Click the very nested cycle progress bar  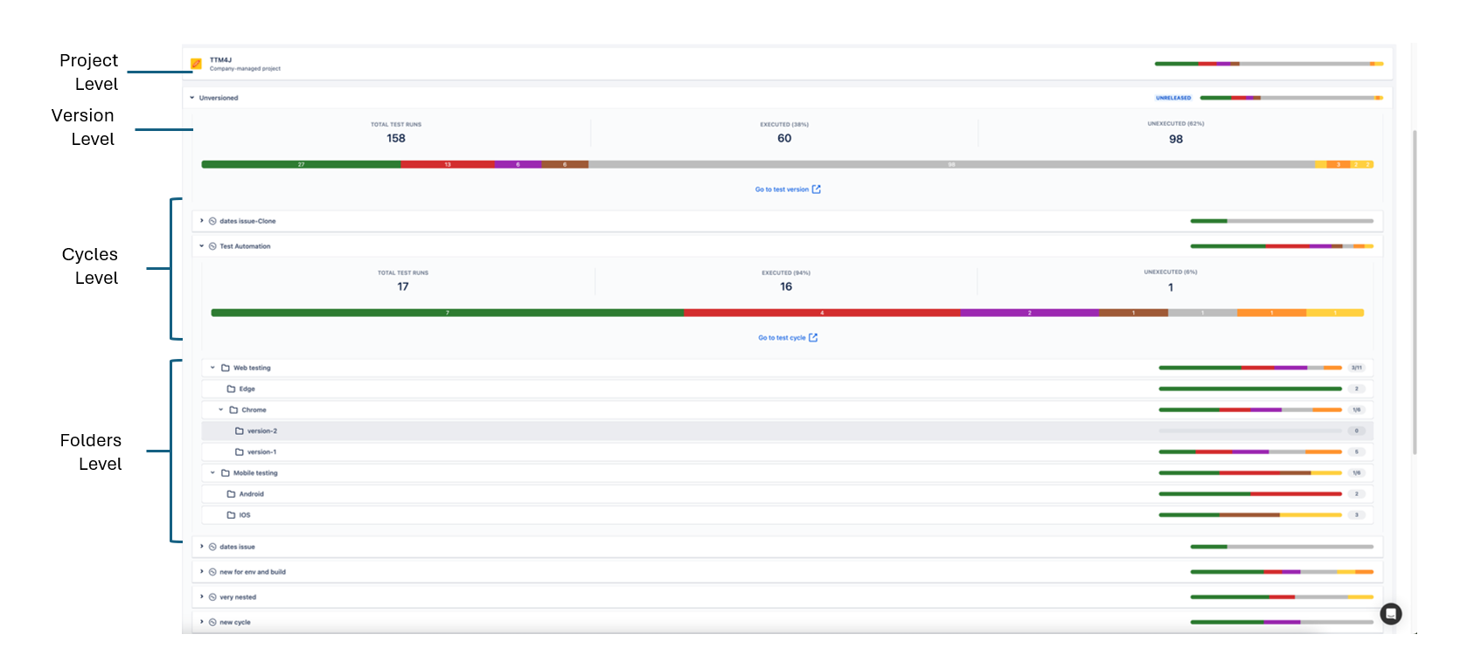pyautogui.click(x=1282, y=597)
